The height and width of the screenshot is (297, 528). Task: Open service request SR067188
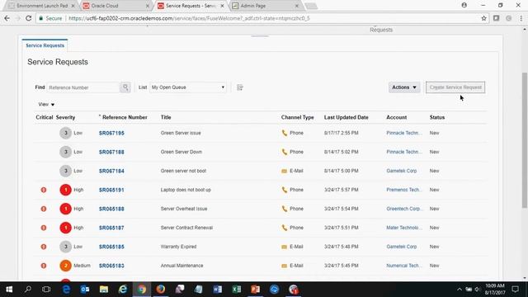click(111, 152)
